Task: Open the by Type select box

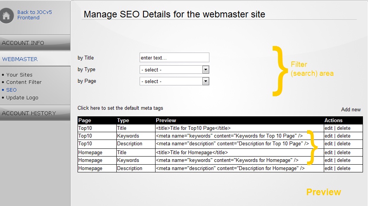Action: tap(174, 70)
